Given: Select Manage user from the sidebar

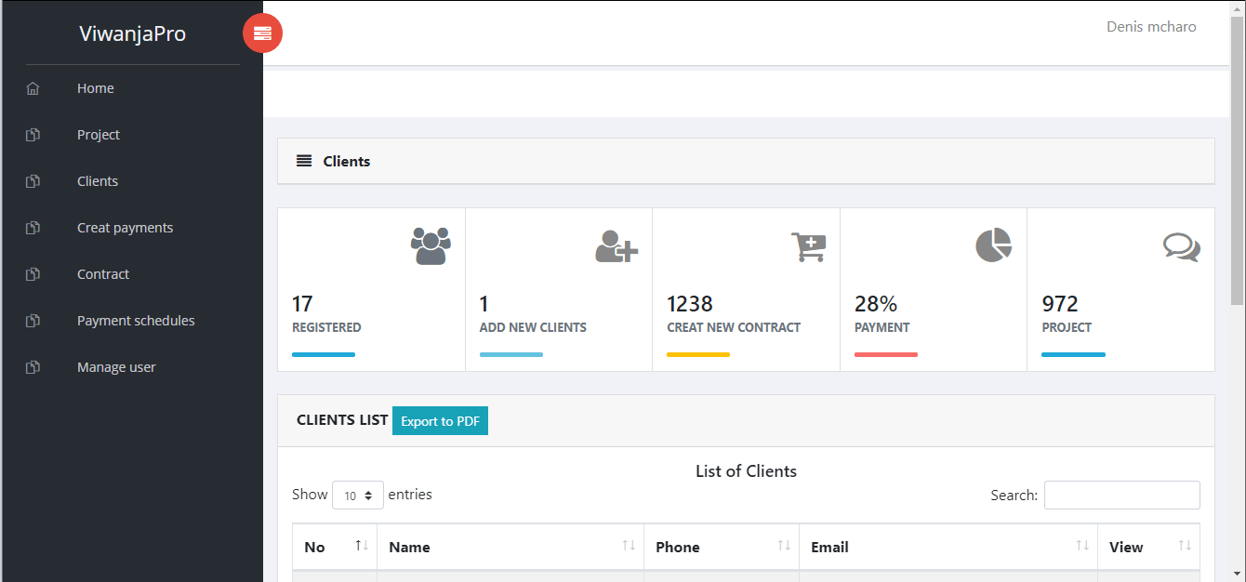Looking at the screenshot, I should pyautogui.click(x=116, y=367).
